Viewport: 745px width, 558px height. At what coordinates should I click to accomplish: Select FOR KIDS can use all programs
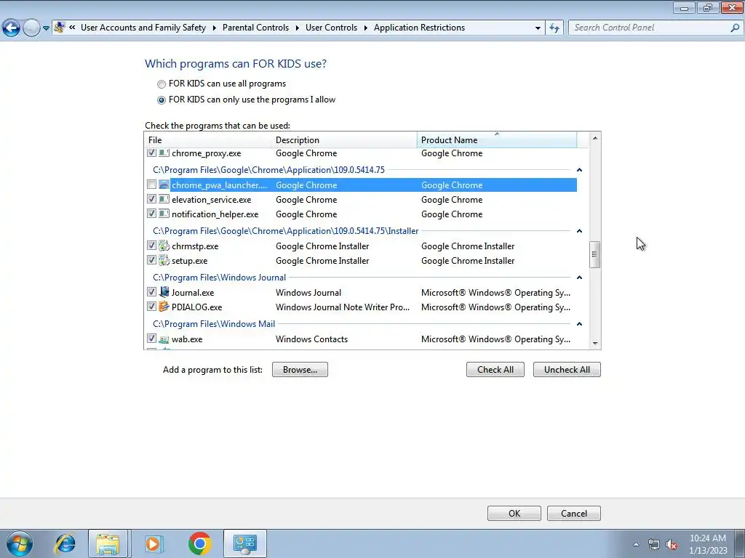[x=162, y=84]
